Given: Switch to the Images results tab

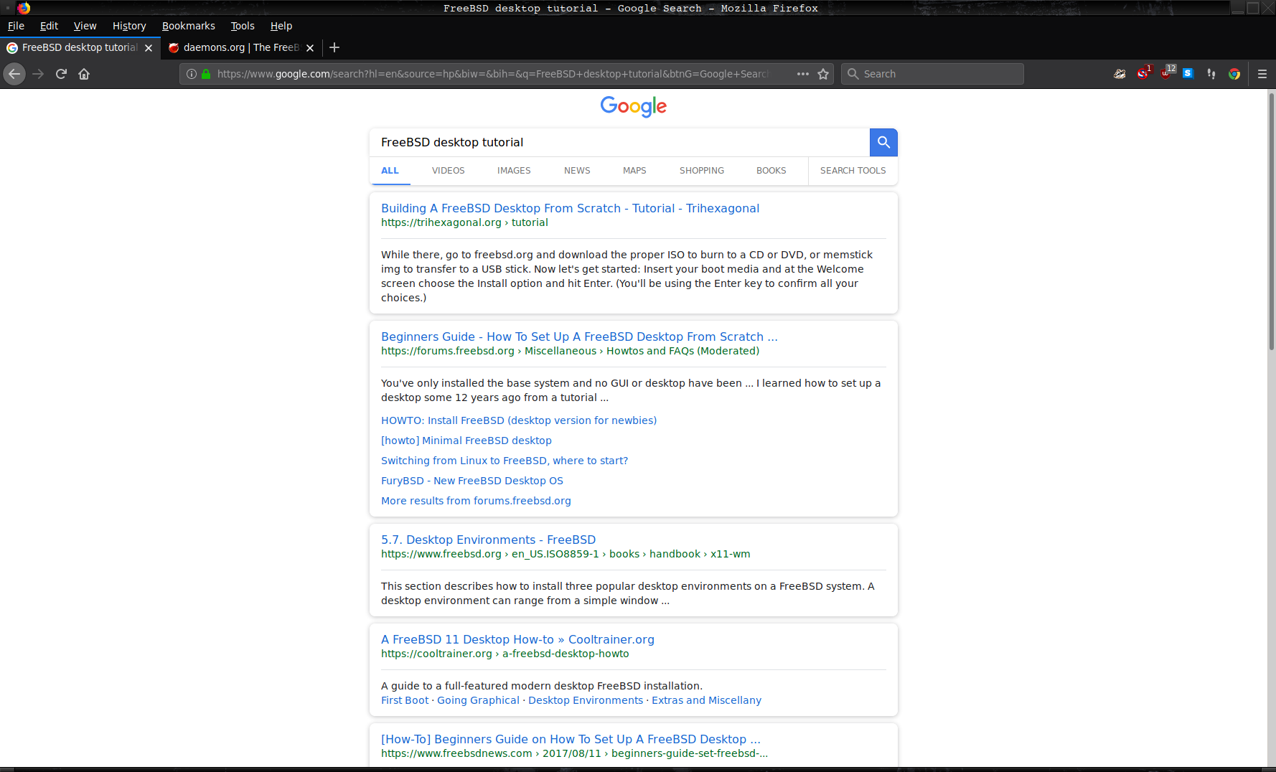Looking at the screenshot, I should click(x=514, y=171).
